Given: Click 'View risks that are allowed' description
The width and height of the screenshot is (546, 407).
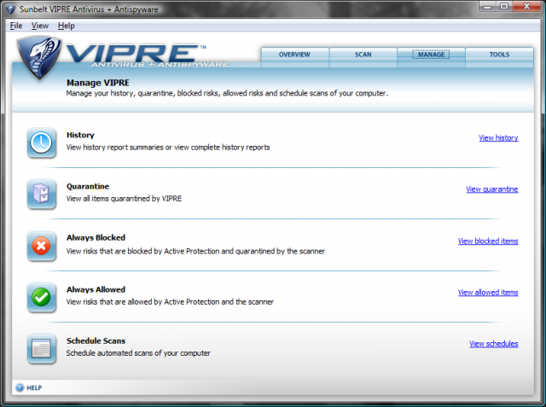Looking at the screenshot, I should point(170,302).
